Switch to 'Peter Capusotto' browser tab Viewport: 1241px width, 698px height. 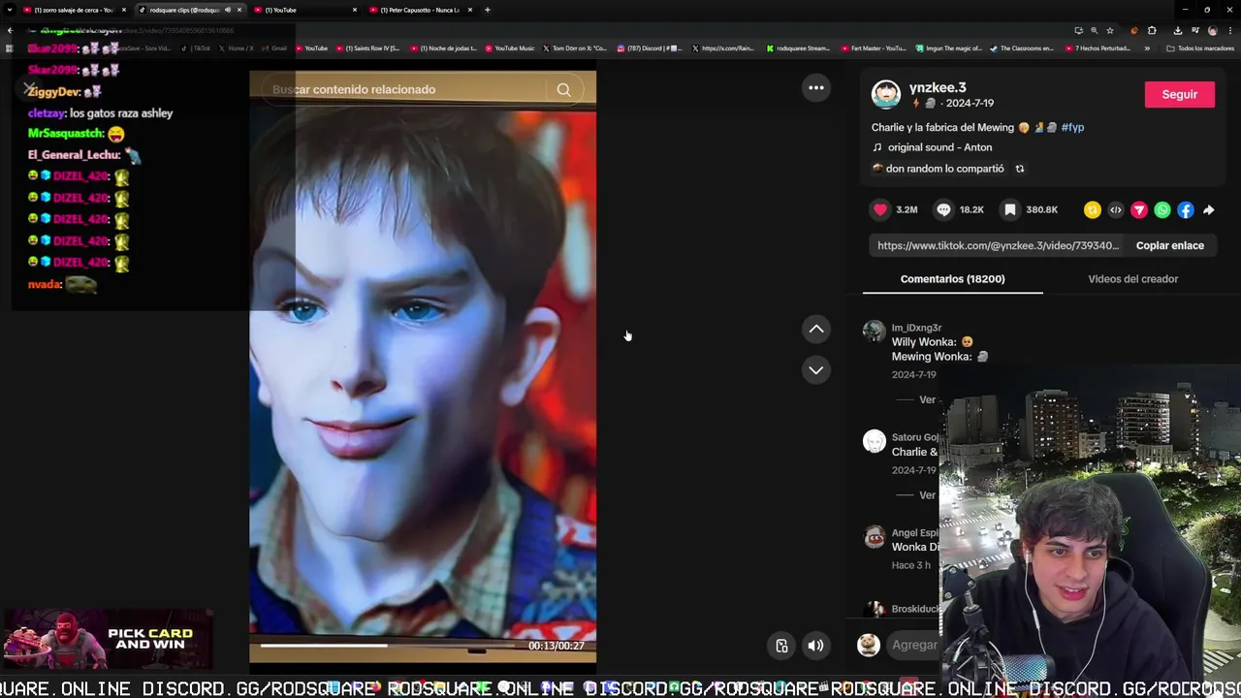[x=422, y=10]
